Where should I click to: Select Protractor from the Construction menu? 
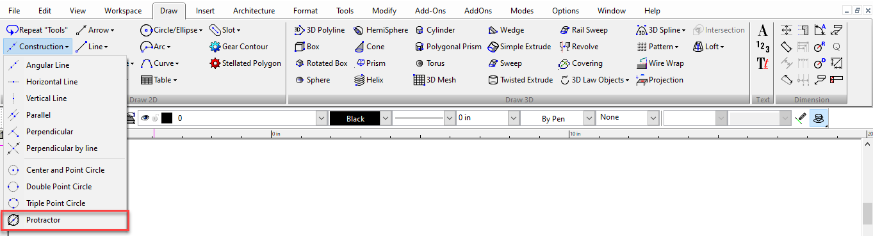pyautogui.click(x=65, y=220)
